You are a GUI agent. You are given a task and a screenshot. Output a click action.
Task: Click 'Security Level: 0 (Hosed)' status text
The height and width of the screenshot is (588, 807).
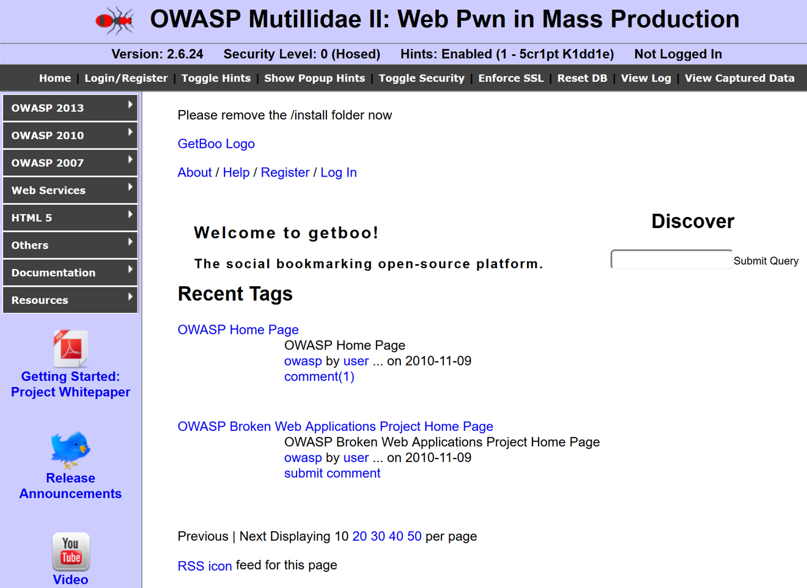click(302, 54)
